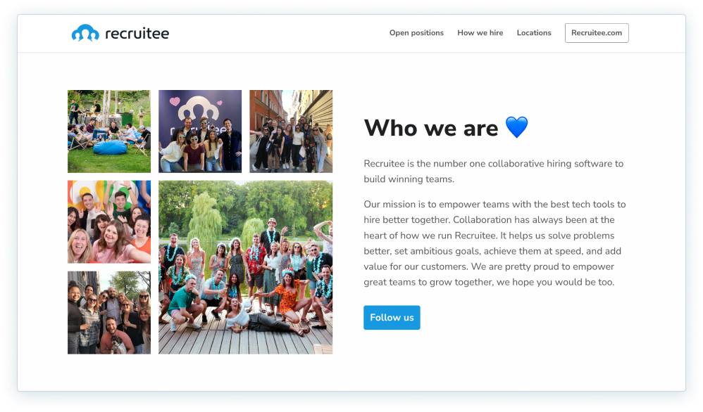View the photo with the Recruitee logo backdrop
703x412 pixels.
199,131
